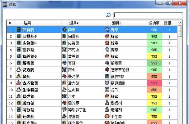This screenshot has height=124, width=189.
Task: Click the 生命粉 pouch icon in row 10
Action: coord(64,90)
